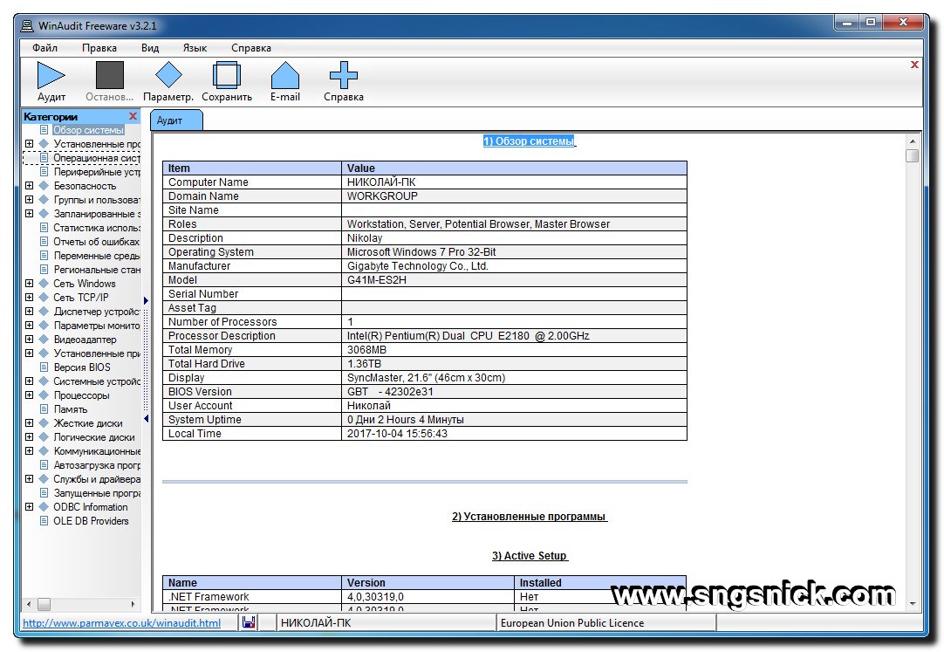Open the 3) Active Setup link
The height and width of the screenshot is (652, 944).
coord(530,556)
